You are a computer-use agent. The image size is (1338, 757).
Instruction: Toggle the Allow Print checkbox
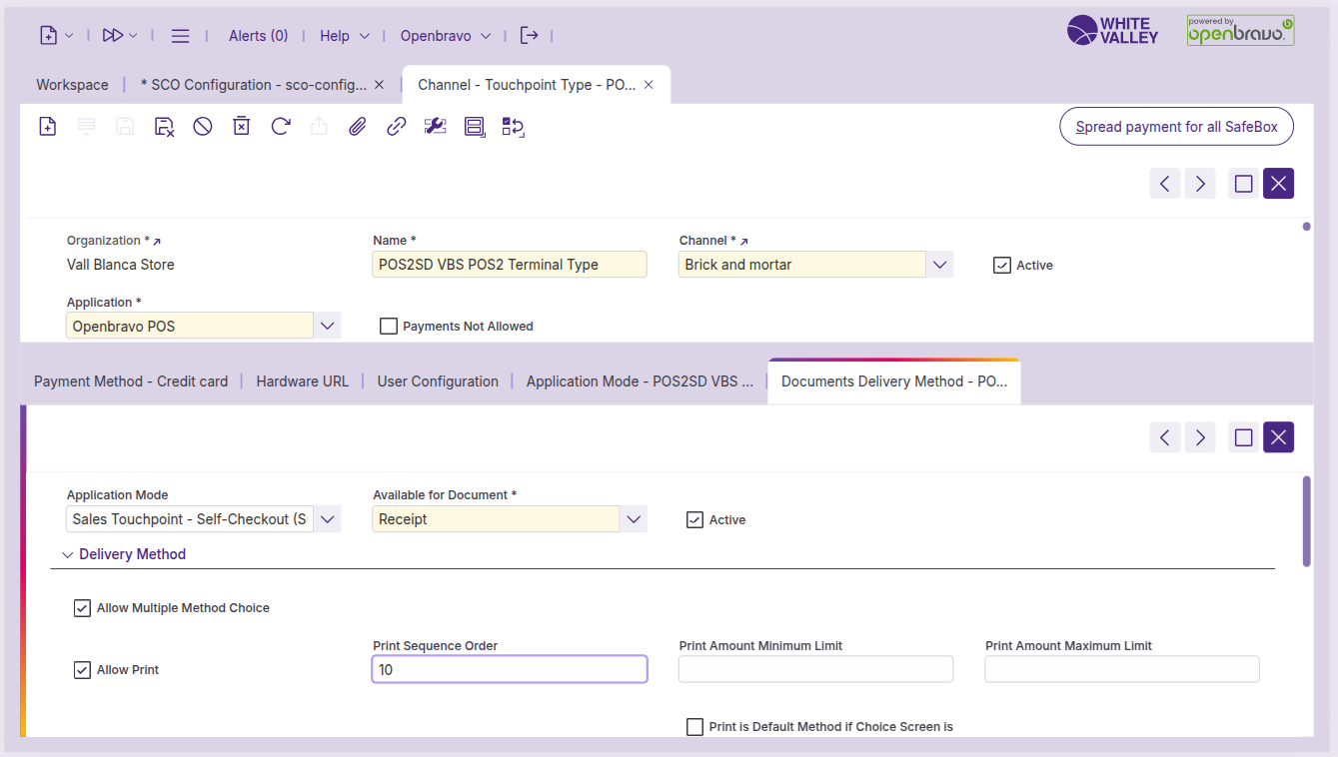click(82, 669)
